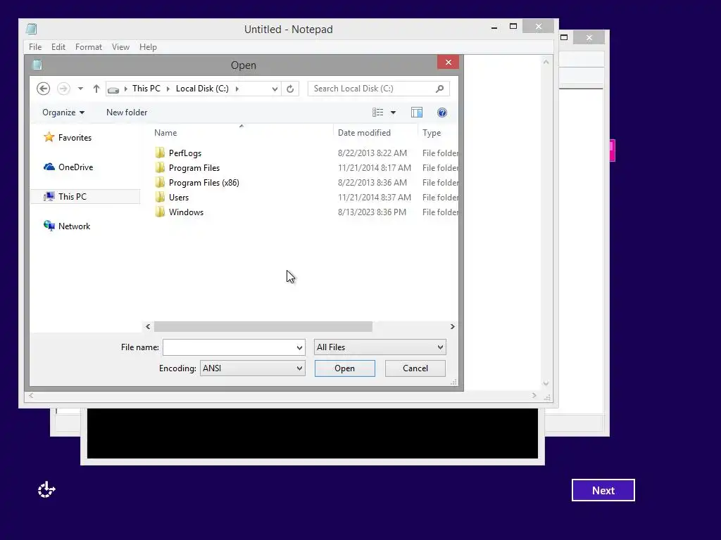Click the Forward navigation arrow

(x=63, y=89)
